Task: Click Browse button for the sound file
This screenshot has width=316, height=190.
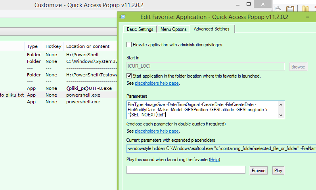Action: [x=259, y=171]
